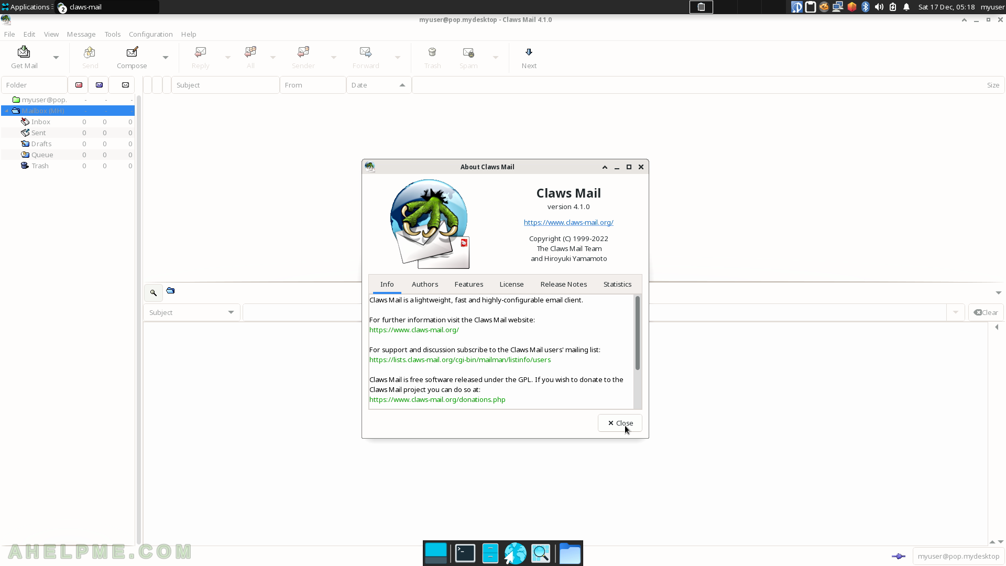Click the reply to Sender icon
Screen dimensions: 1006x566
click(303, 58)
